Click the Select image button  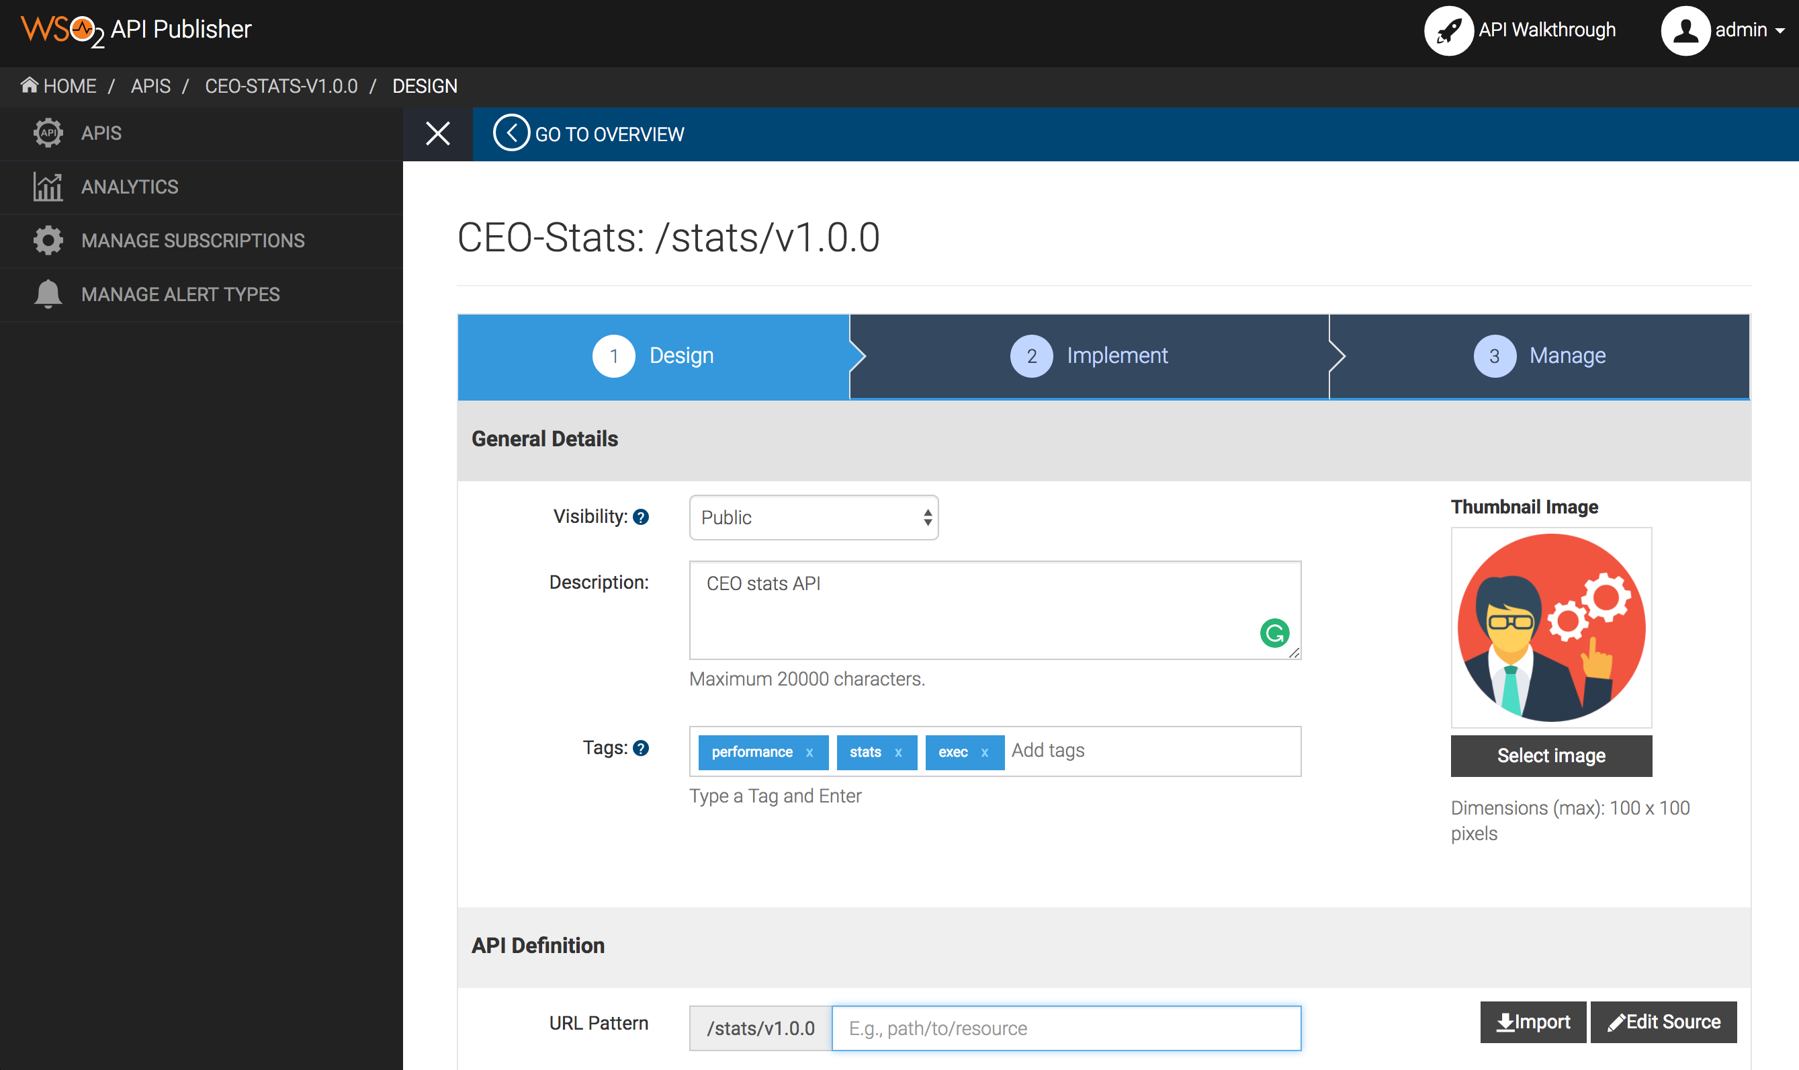click(x=1550, y=755)
